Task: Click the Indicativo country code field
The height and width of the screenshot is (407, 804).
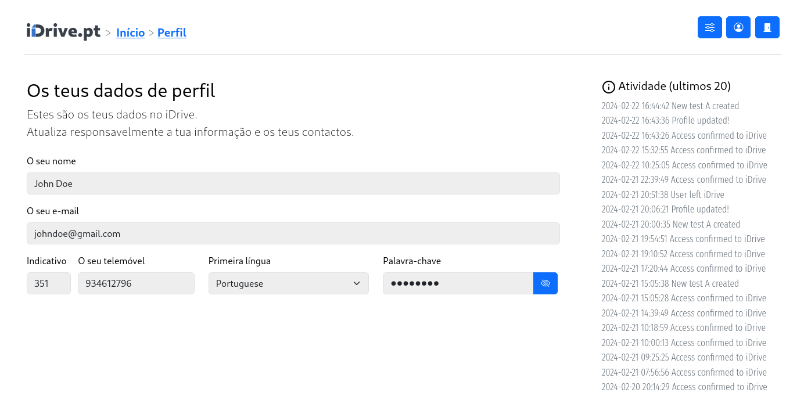Action: (x=48, y=283)
